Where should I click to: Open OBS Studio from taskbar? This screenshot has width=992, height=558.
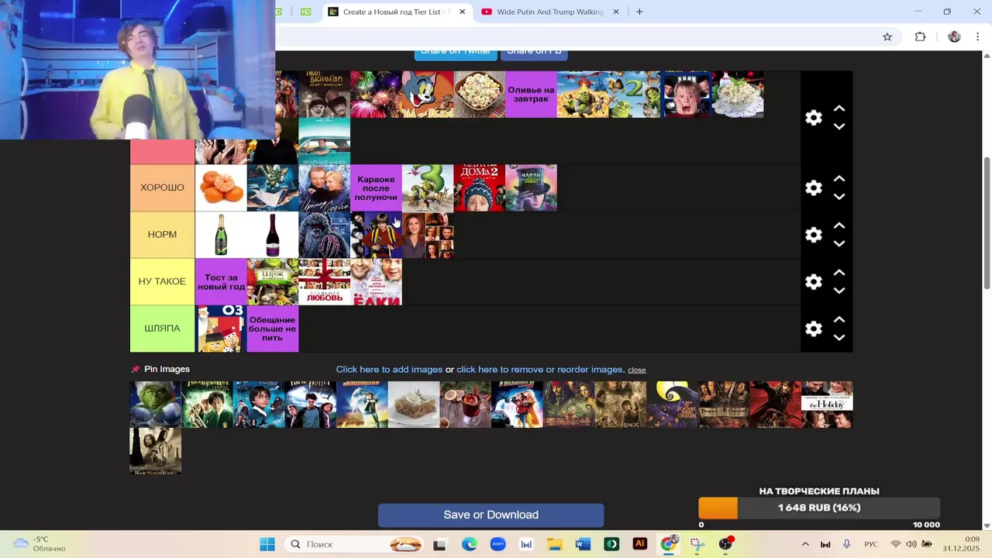click(x=725, y=544)
